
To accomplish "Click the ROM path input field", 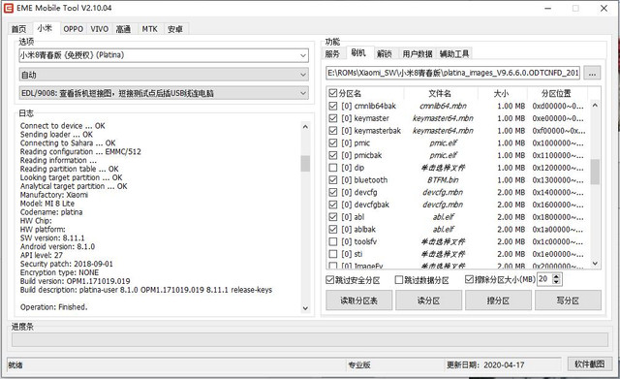I will click(x=452, y=73).
